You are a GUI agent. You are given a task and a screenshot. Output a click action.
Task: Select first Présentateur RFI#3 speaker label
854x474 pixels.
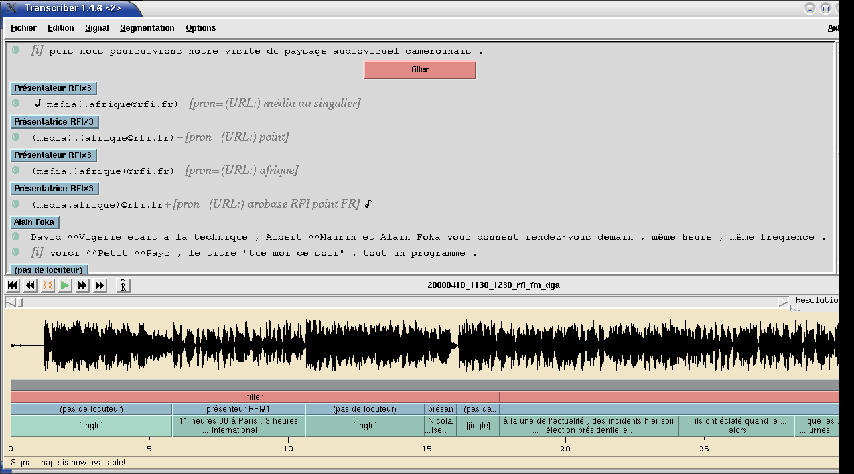tap(54, 88)
